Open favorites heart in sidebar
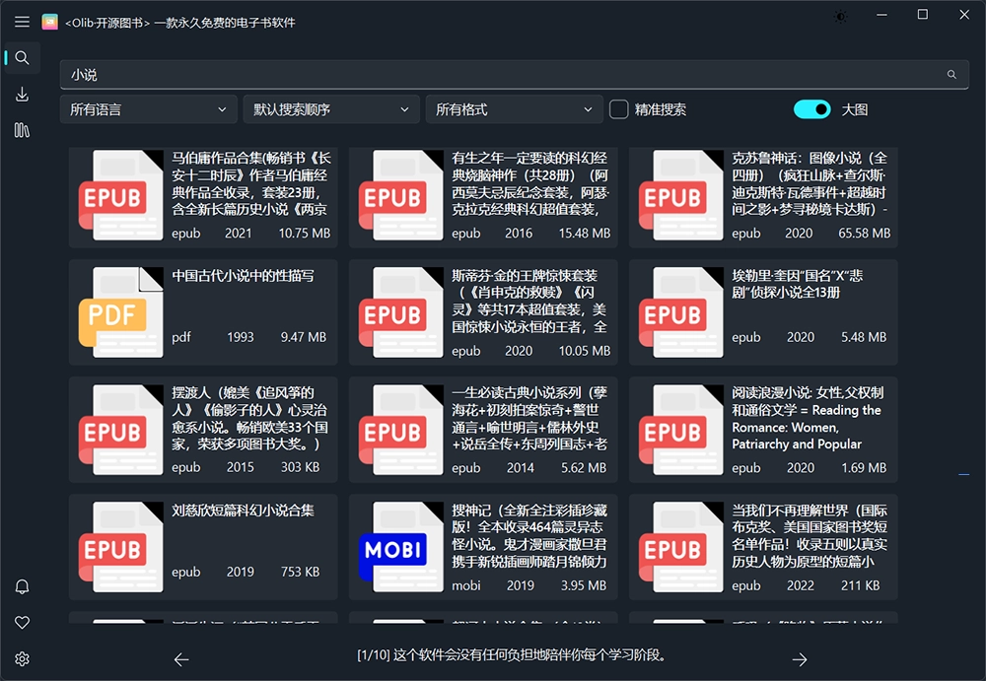The width and height of the screenshot is (986, 681). tap(22, 623)
